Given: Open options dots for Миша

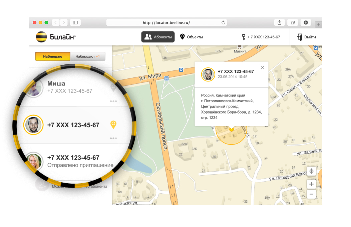Looking at the screenshot, I should [113, 101].
